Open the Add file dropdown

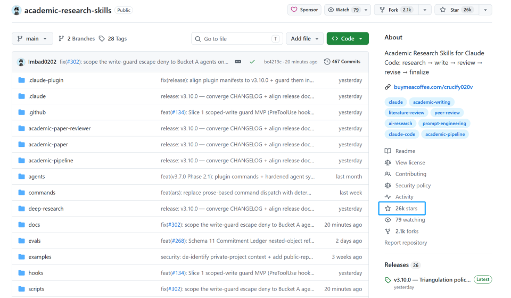click(x=304, y=38)
